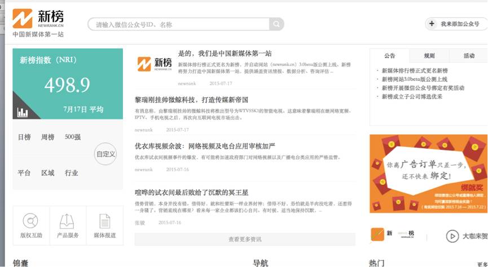This screenshot has width=488, height=267.
Task: Open notice 新榜网站3.0beta版公测上线
Action: 415,79
